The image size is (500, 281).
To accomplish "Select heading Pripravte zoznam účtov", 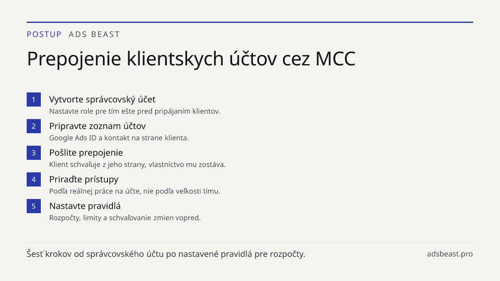I will pyautogui.click(x=97, y=126).
